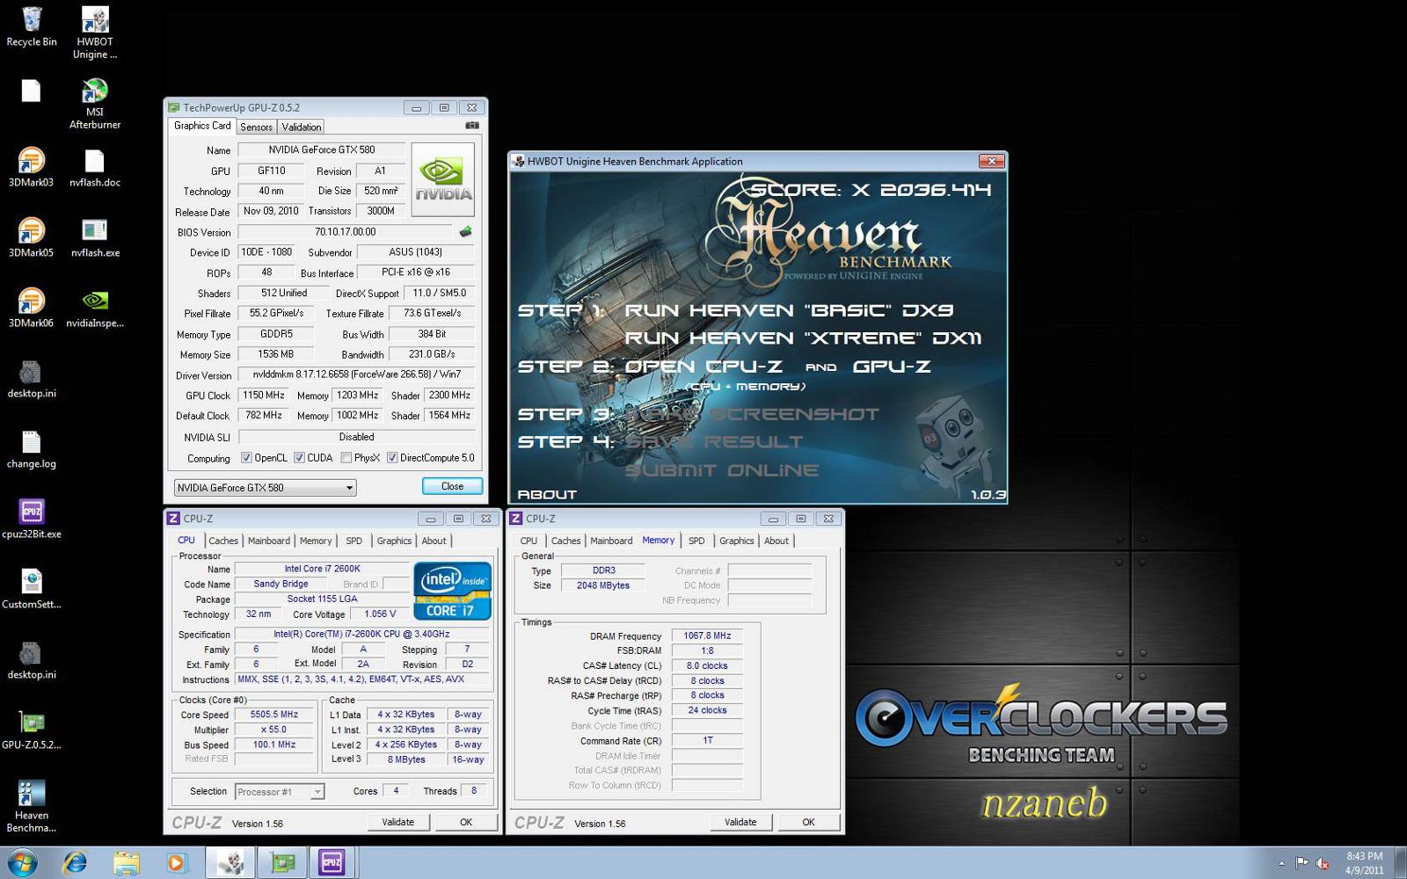This screenshot has width=1407, height=879.
Task: Open Caches tab in left CPU-Z window
Action: point(222,541)
